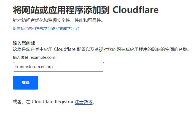
Task: Open the 注册新域 link
Action: pyautogui.click(x=84, y=102)
